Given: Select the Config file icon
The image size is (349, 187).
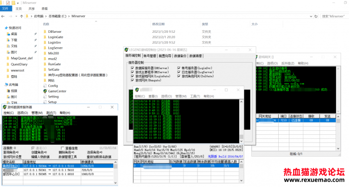Looking at the screenshot, I should pyautogui.click(x=45, y=86).
